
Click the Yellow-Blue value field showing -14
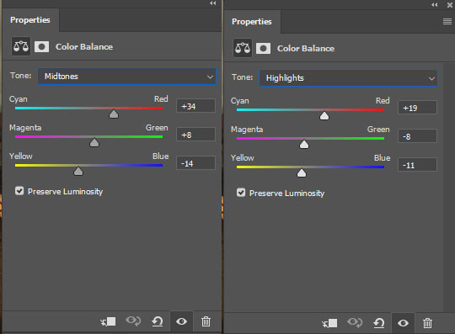pyautogui.click(x=195, y=163)
